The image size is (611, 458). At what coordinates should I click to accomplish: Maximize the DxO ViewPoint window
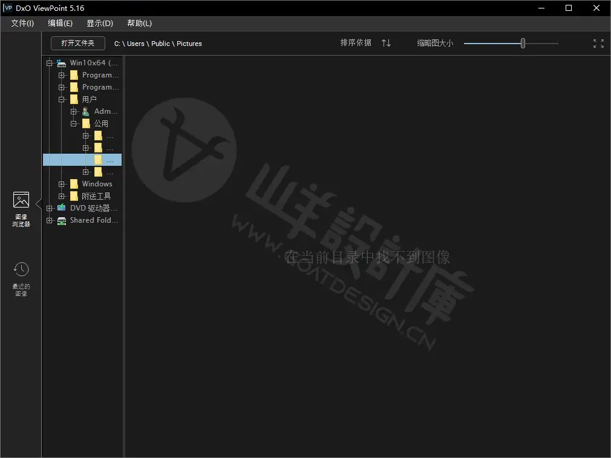[x=569, y=8]
